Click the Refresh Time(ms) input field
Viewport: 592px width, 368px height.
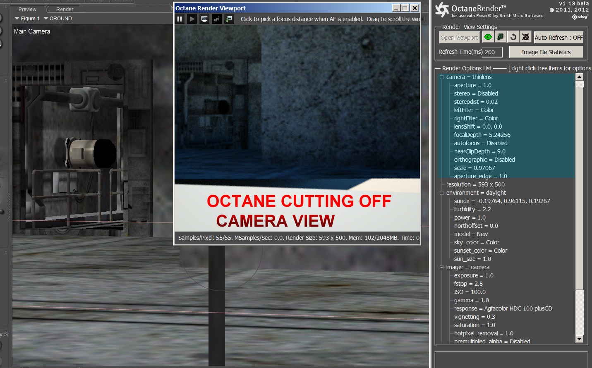click(x=493, y=52)
